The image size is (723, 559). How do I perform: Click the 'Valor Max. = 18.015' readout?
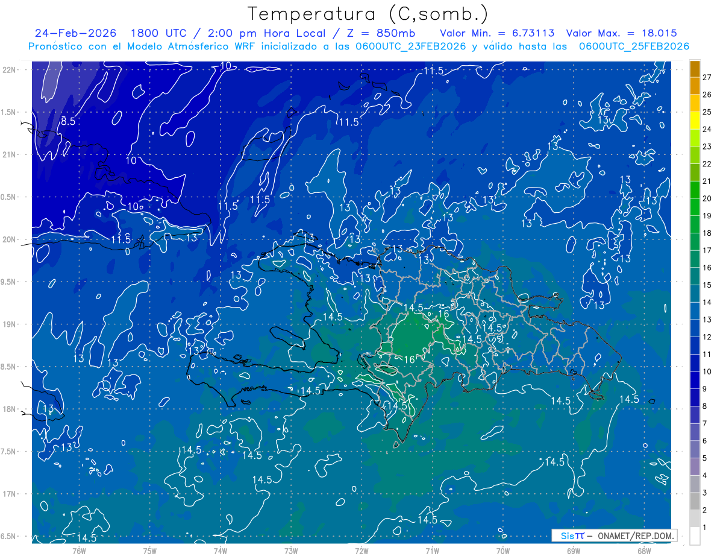point(621,33)
